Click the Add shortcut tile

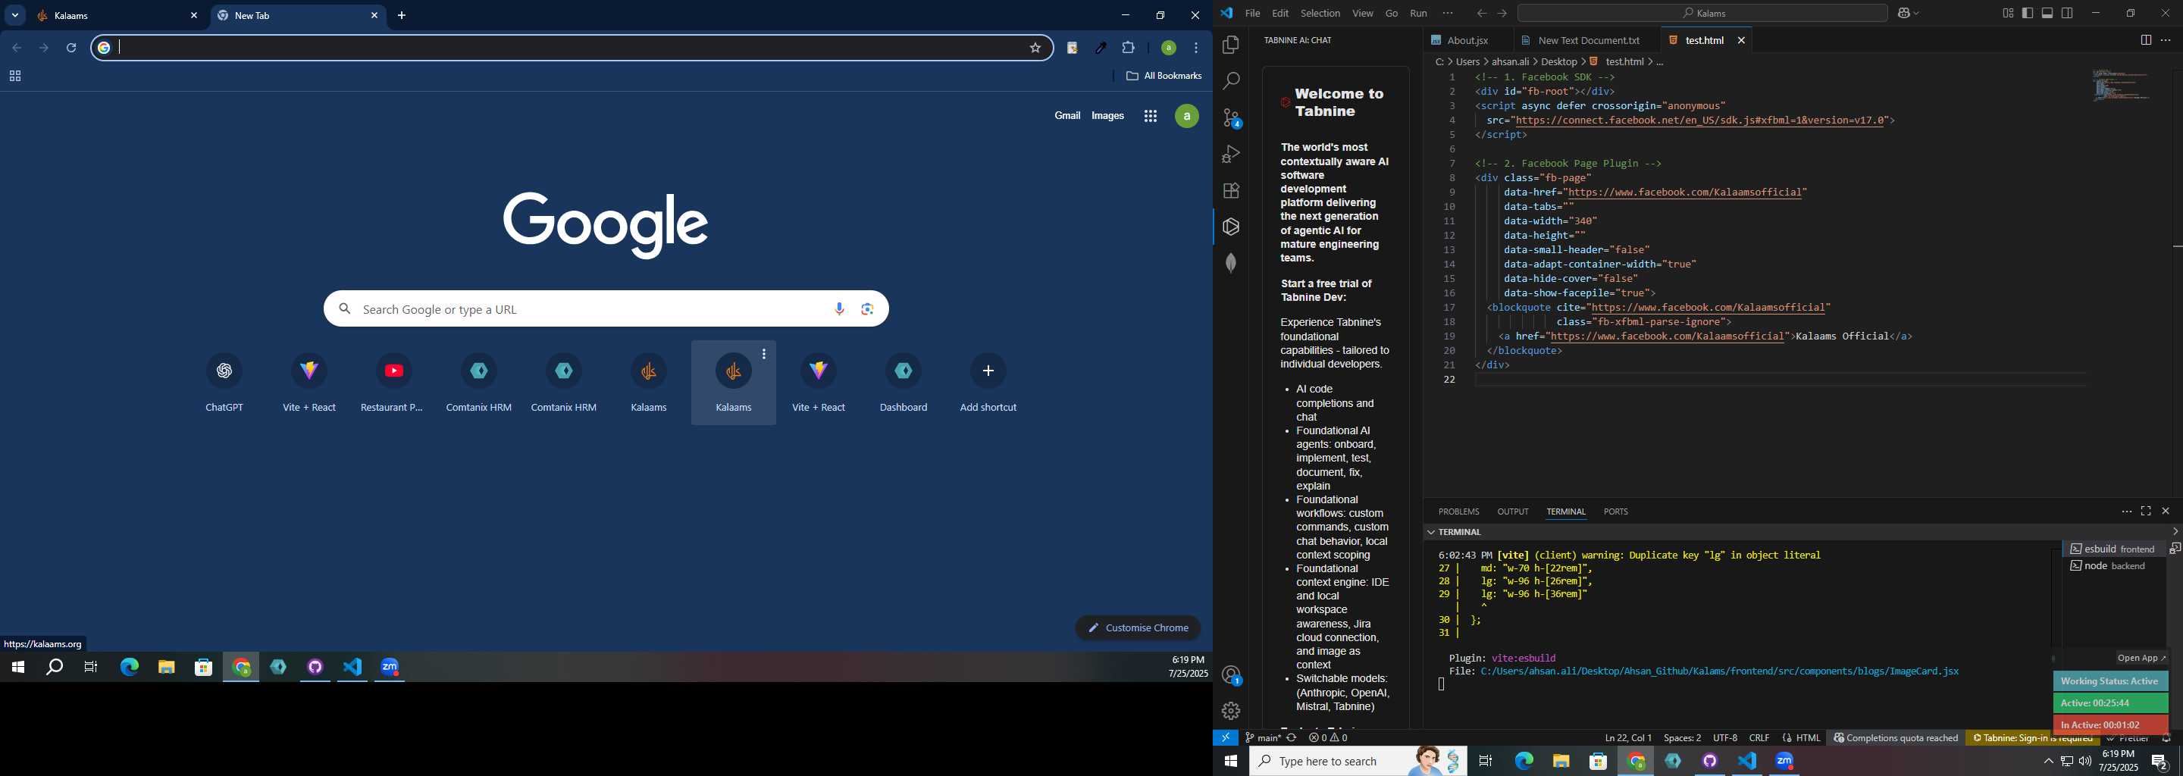[x=988, y=383]
